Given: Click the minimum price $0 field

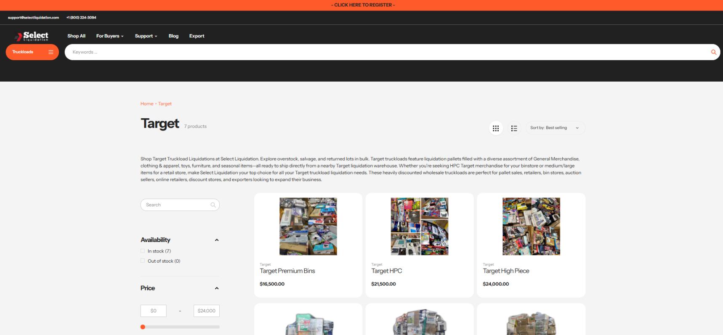Looking at the screenshot, I should click(154, 311).
